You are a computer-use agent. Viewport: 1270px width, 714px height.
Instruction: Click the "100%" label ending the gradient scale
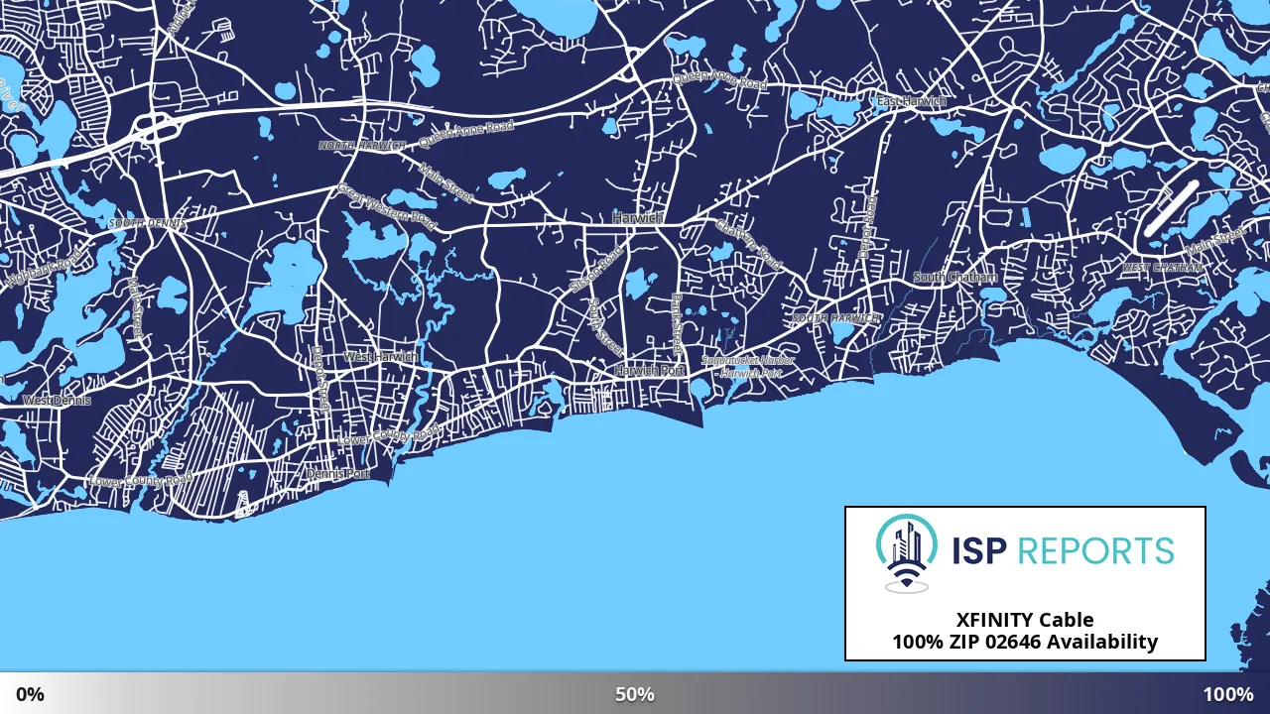click(x=1228, y=694)
